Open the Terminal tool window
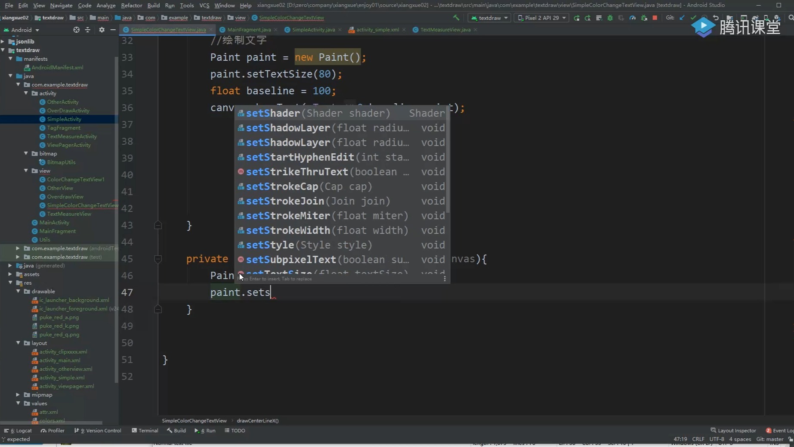The width and height of the screenshot is (794, 447). coord(145,430)
